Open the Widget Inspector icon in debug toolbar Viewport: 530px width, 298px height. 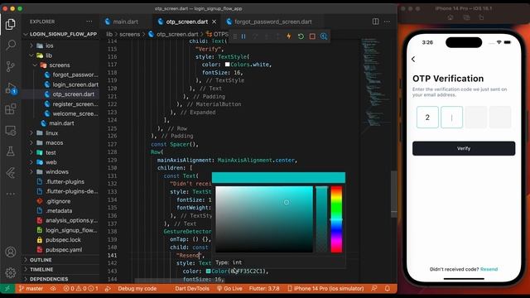pyautogui.click(x=324, y=36)
